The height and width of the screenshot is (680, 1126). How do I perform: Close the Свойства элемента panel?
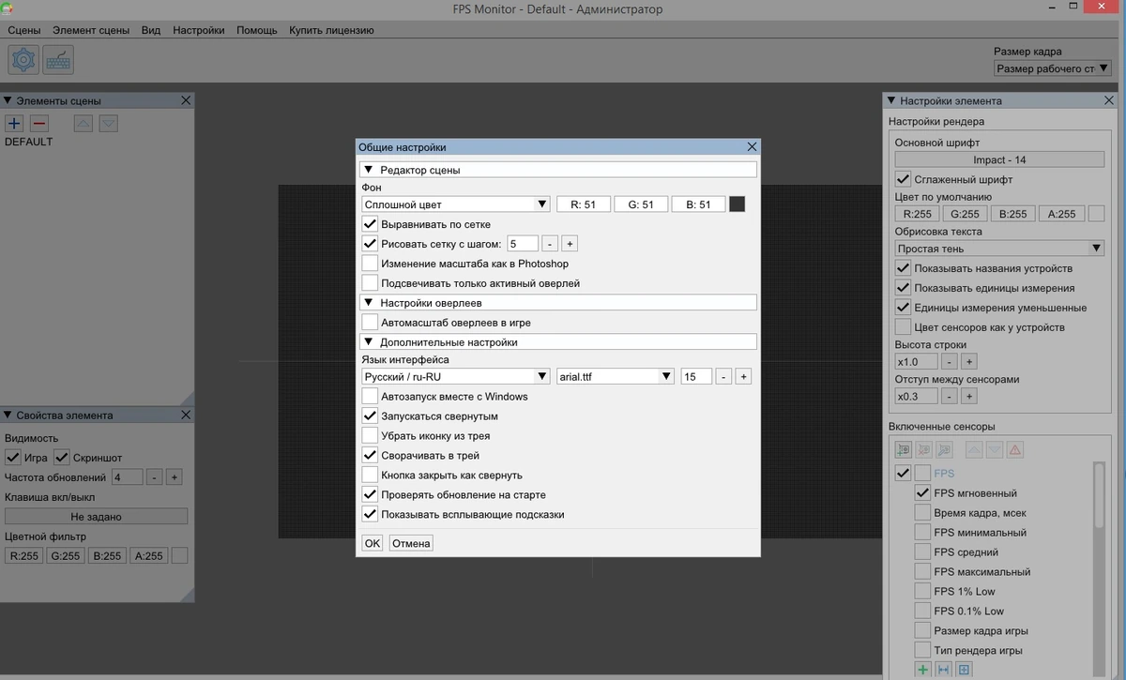pyautogui.click(x=185, y=415)
